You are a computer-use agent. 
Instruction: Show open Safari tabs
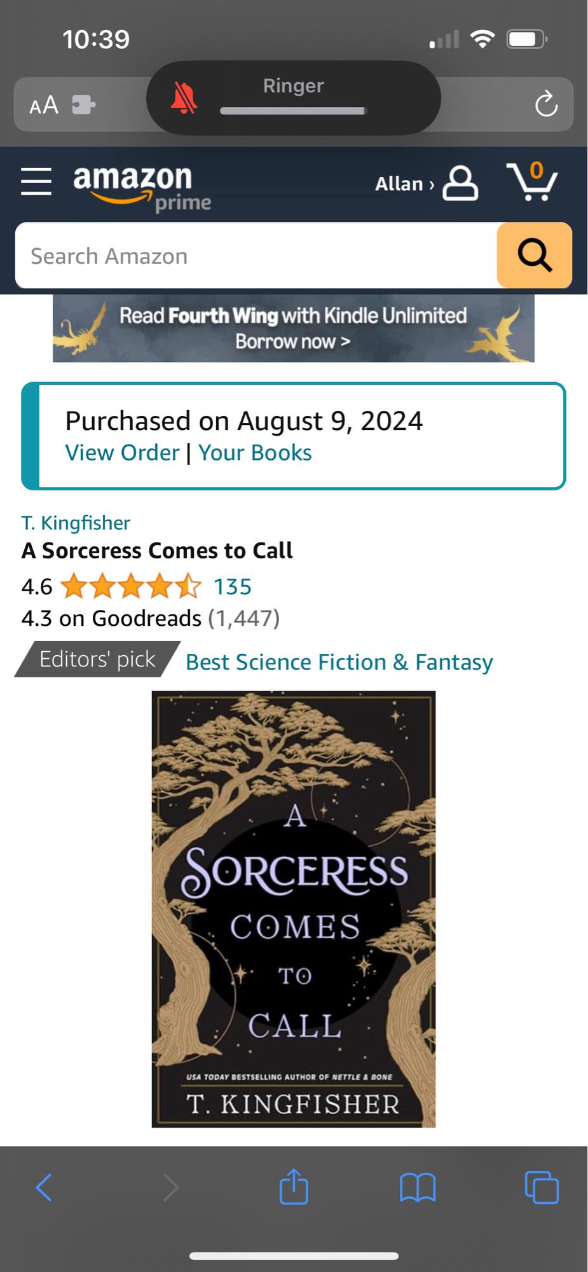pos(541,1187)
